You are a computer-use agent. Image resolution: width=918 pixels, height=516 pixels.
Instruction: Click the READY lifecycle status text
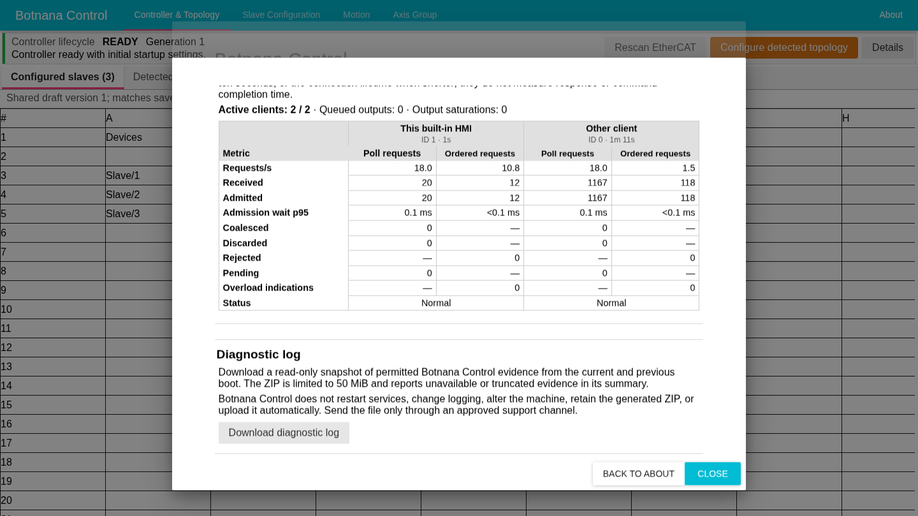120,42
